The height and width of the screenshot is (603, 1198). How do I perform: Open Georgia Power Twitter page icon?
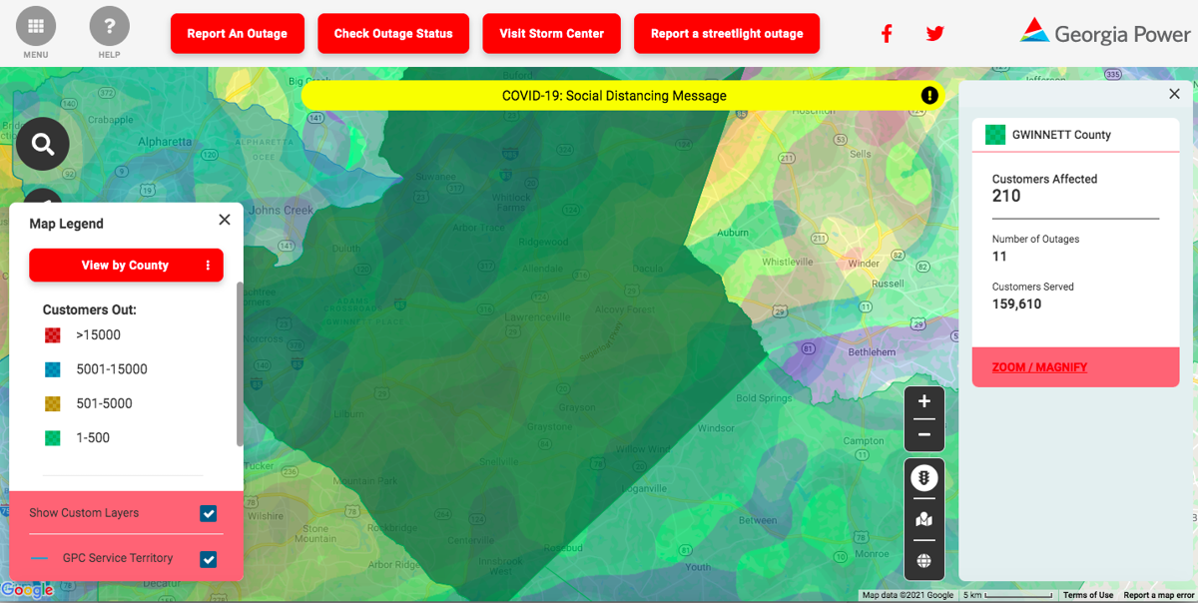934,34
